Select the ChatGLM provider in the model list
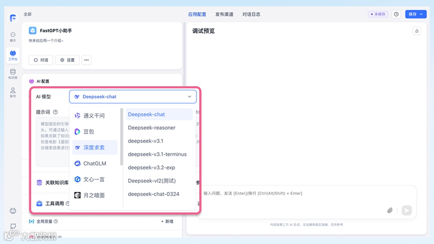 coord(95,163)
